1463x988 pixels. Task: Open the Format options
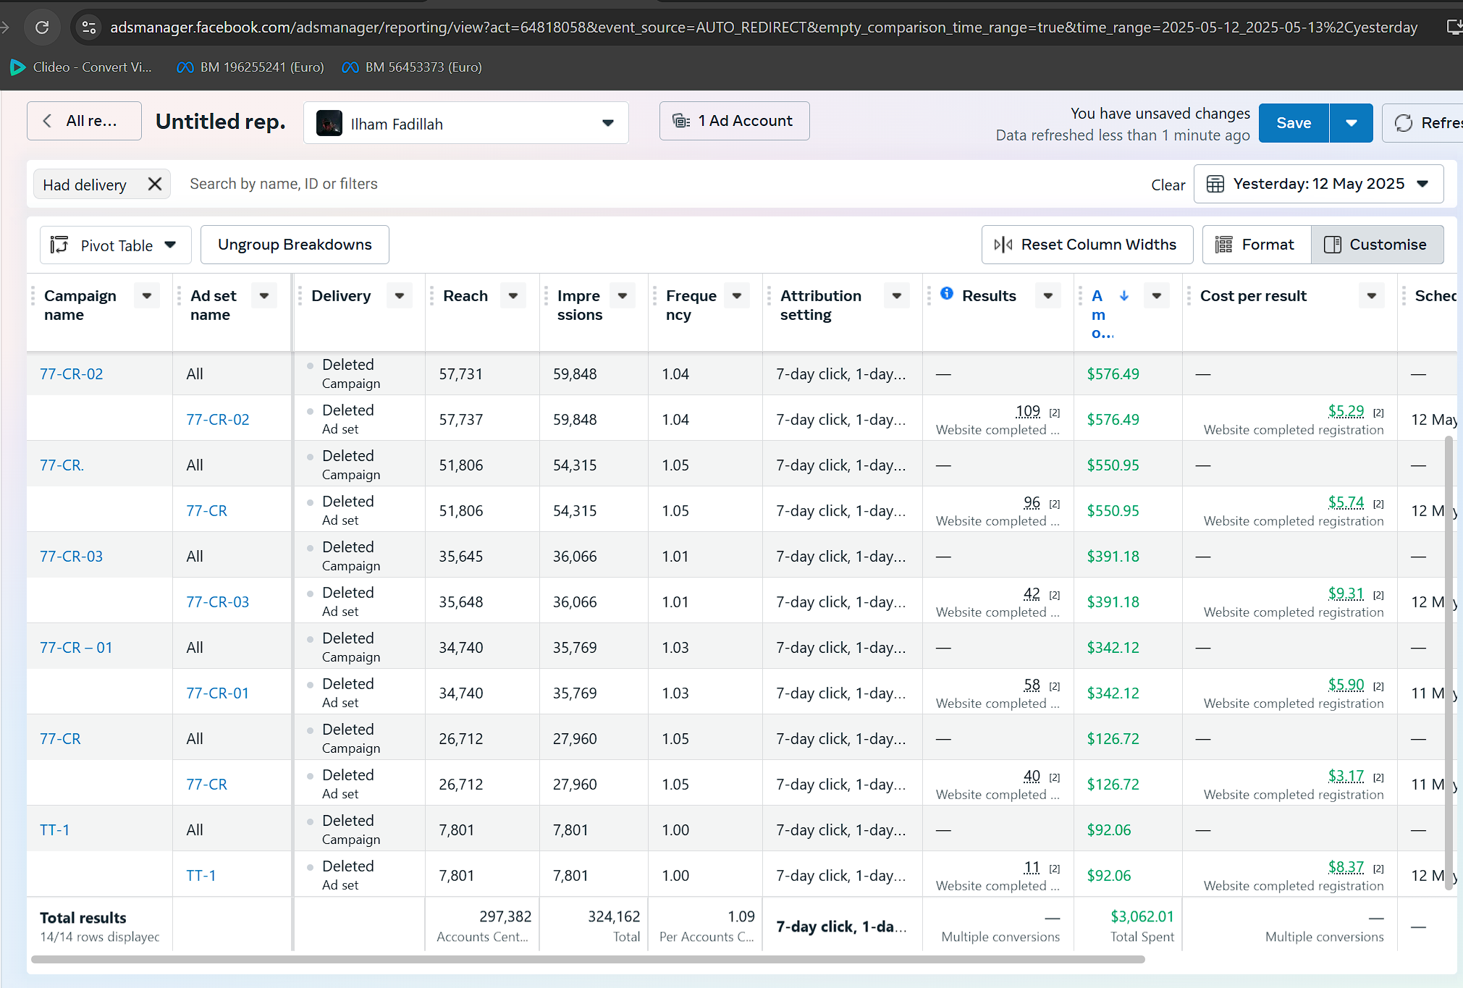coord(1257,245)
